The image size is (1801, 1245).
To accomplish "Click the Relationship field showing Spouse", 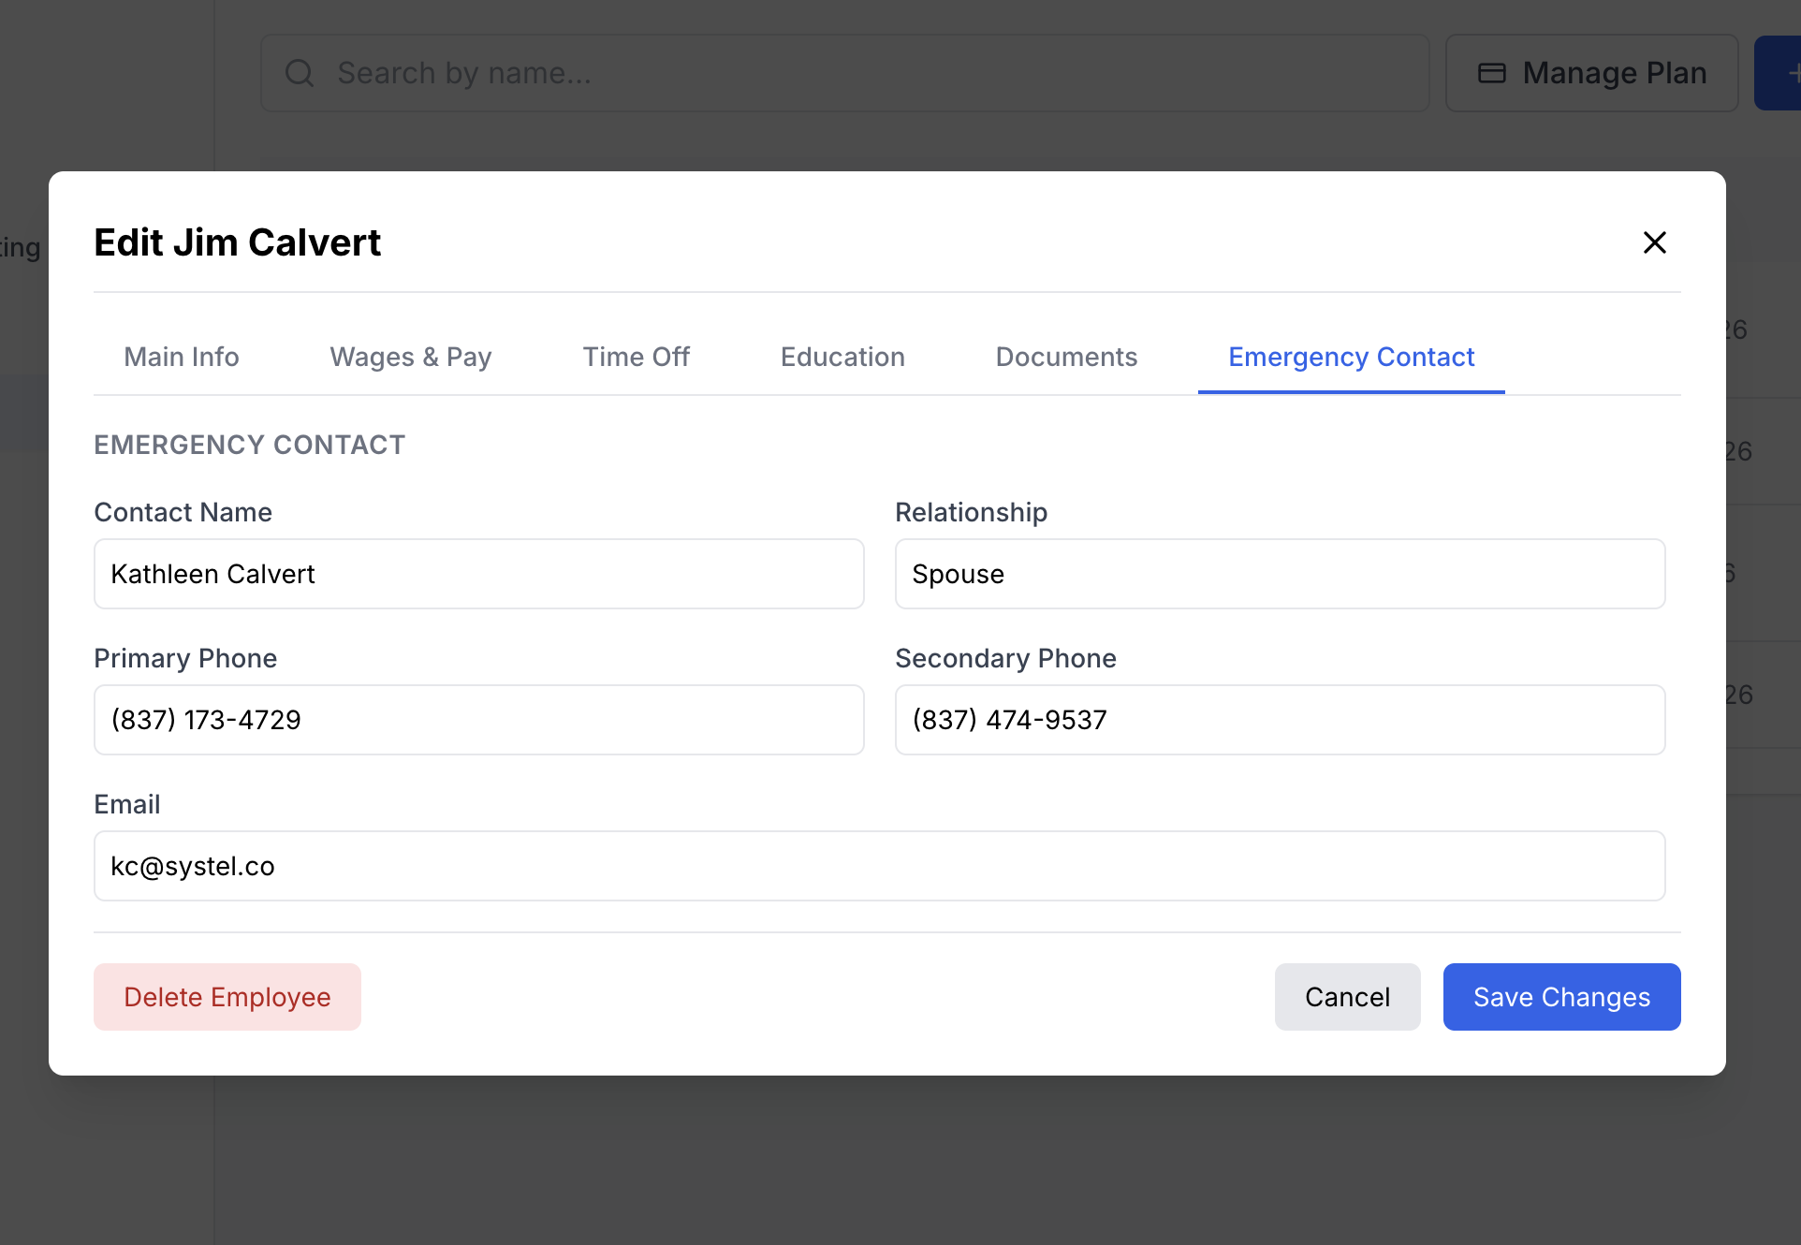I will [x=1280, y=574].
